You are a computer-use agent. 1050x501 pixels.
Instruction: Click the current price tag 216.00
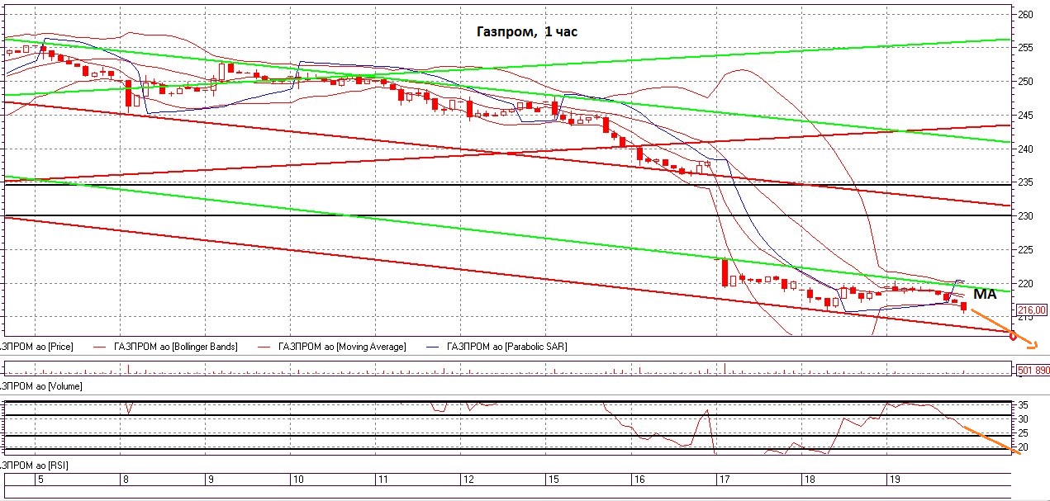[x=1033, y=310]
